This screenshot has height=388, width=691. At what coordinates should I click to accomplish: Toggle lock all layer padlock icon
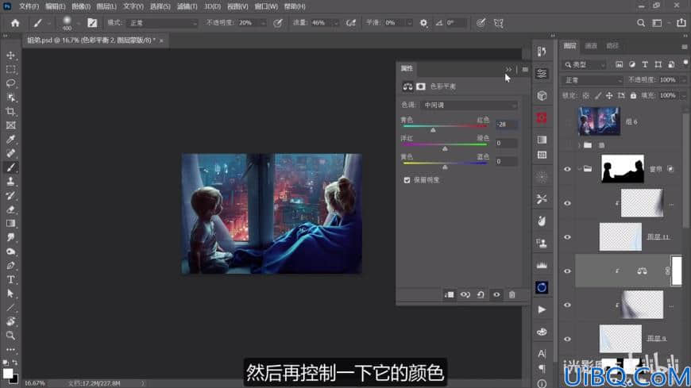coord(633,95)
